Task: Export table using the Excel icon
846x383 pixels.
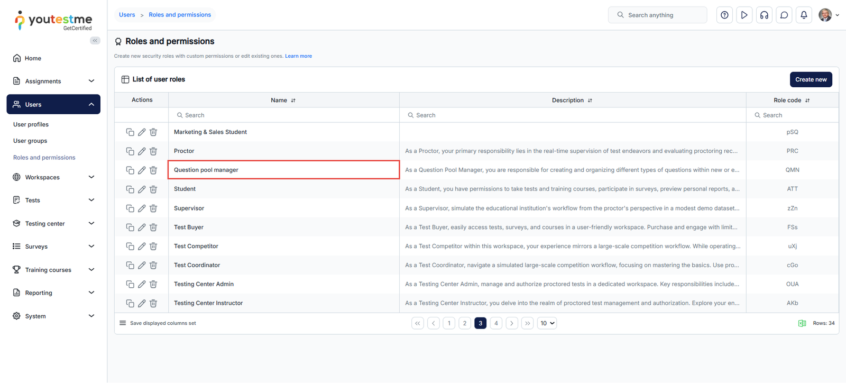Action: tap(802, 323)
